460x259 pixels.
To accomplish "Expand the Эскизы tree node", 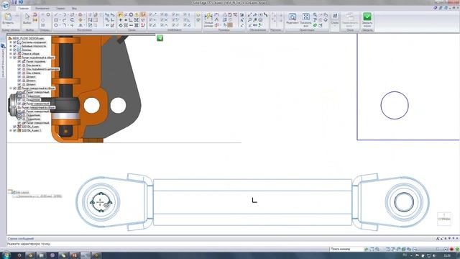I will point(11,50).
